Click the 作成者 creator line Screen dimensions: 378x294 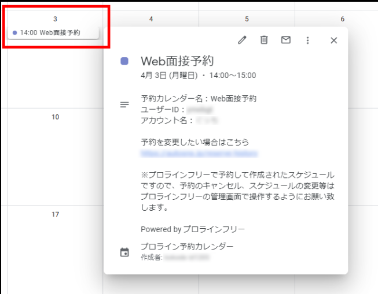tap(175, 258)
